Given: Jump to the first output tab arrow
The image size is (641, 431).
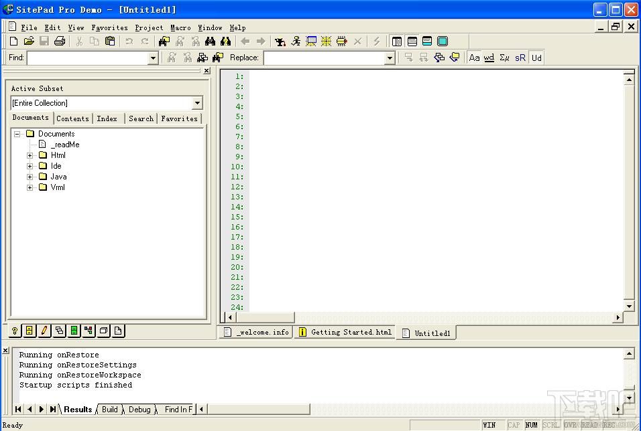Looking at the screenshot, I should 18,409.
